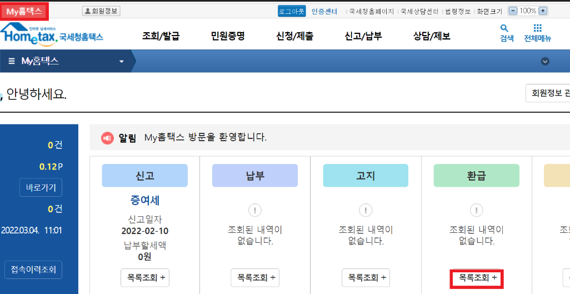
Task: Select the 신고 card header
Action: click(144, 176)
